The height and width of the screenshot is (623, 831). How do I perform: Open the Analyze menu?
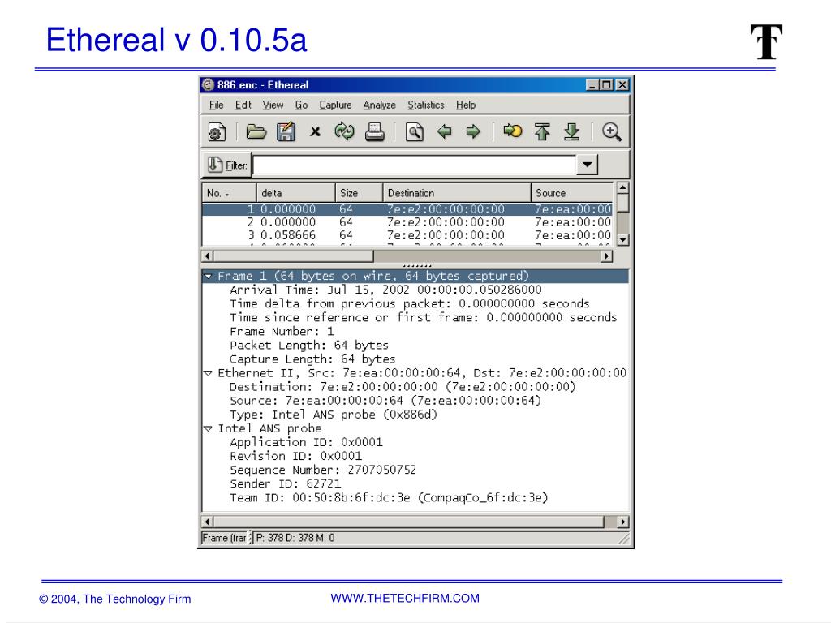[x=380, y=105]
